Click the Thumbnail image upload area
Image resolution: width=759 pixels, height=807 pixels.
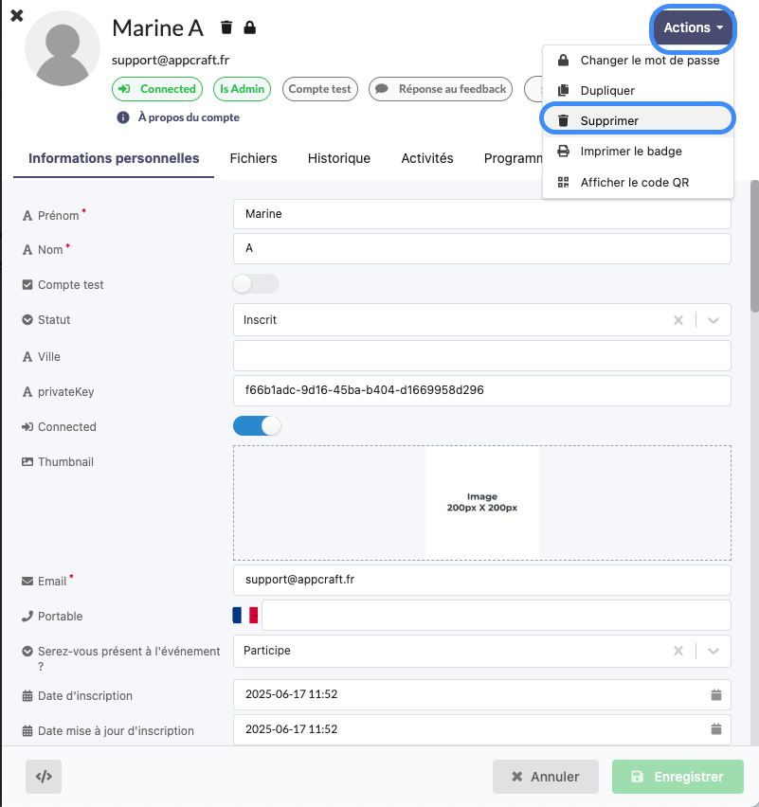(481, 503)
